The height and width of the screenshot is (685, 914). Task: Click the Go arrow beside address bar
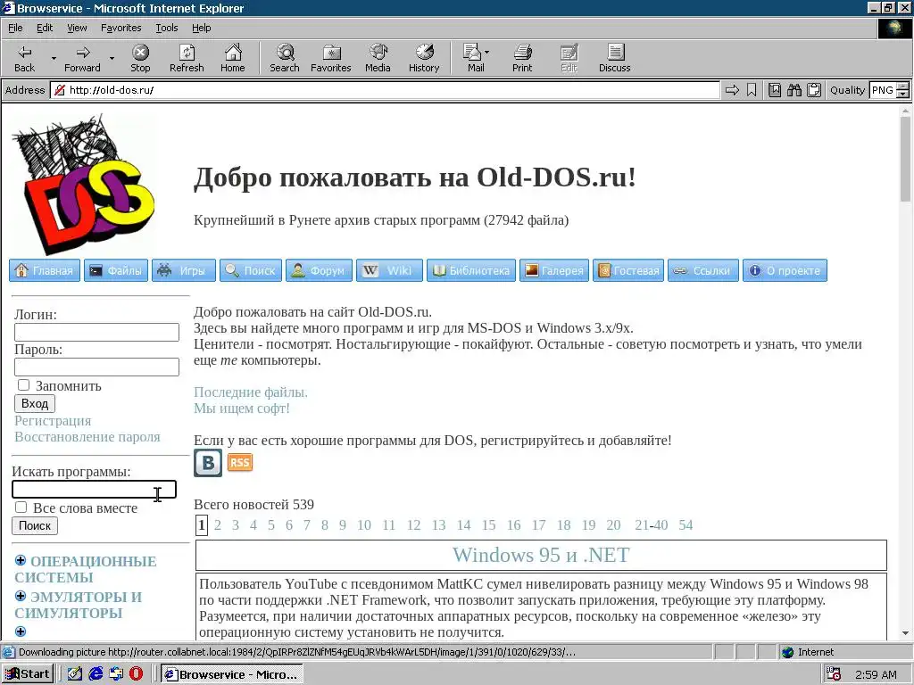732,90
